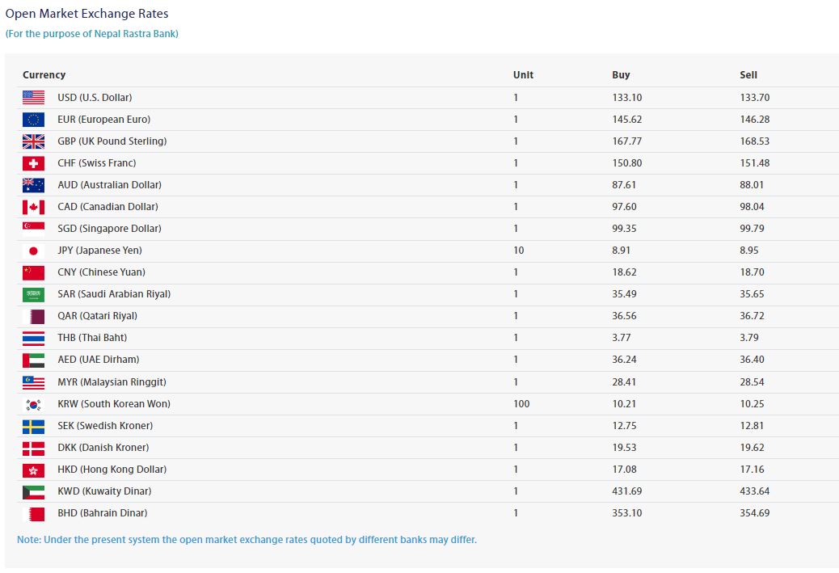Viewport: 839px width, 573px height.
Task: Select the UK flag icon
Action: [33, 141]
